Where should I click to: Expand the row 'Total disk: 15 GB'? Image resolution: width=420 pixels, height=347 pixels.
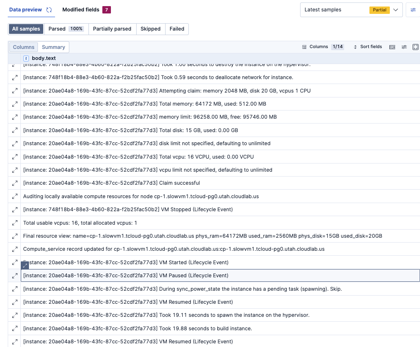point(14,130)
